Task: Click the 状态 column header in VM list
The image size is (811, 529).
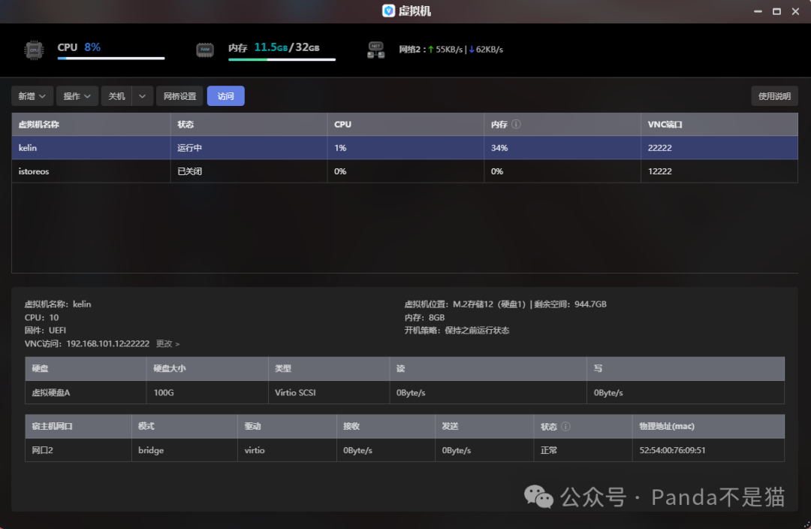Action: (x=249, y=124)
